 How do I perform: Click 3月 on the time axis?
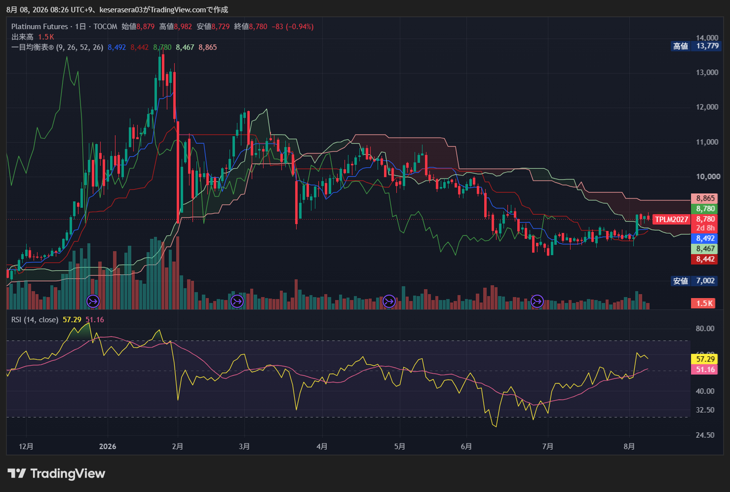(x=244, y=447)
